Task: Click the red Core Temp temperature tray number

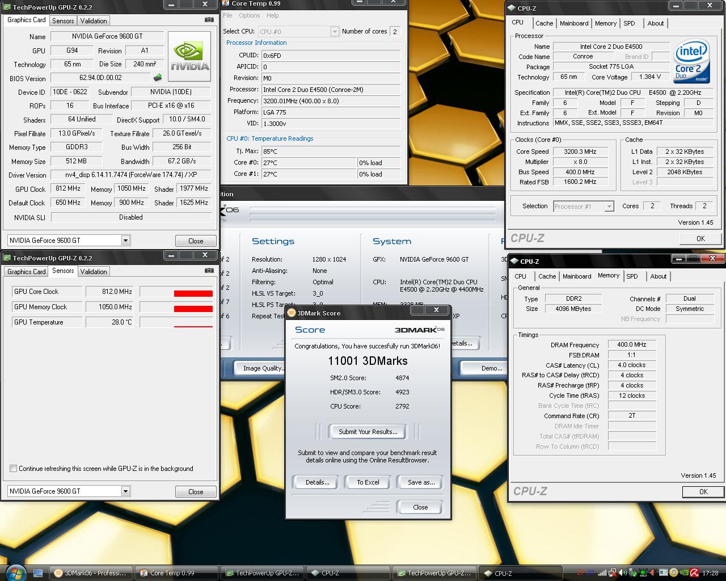Action: coord(581,573)
